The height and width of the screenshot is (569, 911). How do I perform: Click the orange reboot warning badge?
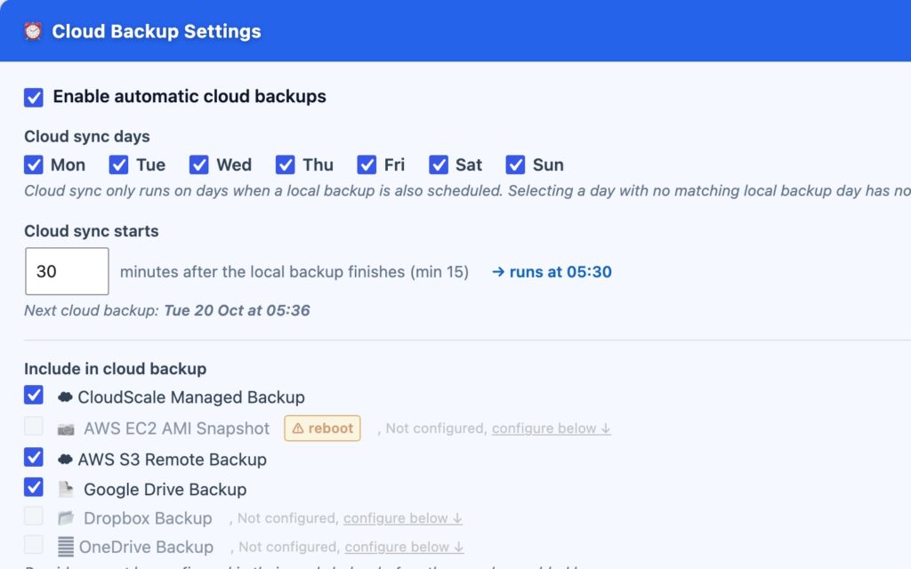[x=322, y=429]
